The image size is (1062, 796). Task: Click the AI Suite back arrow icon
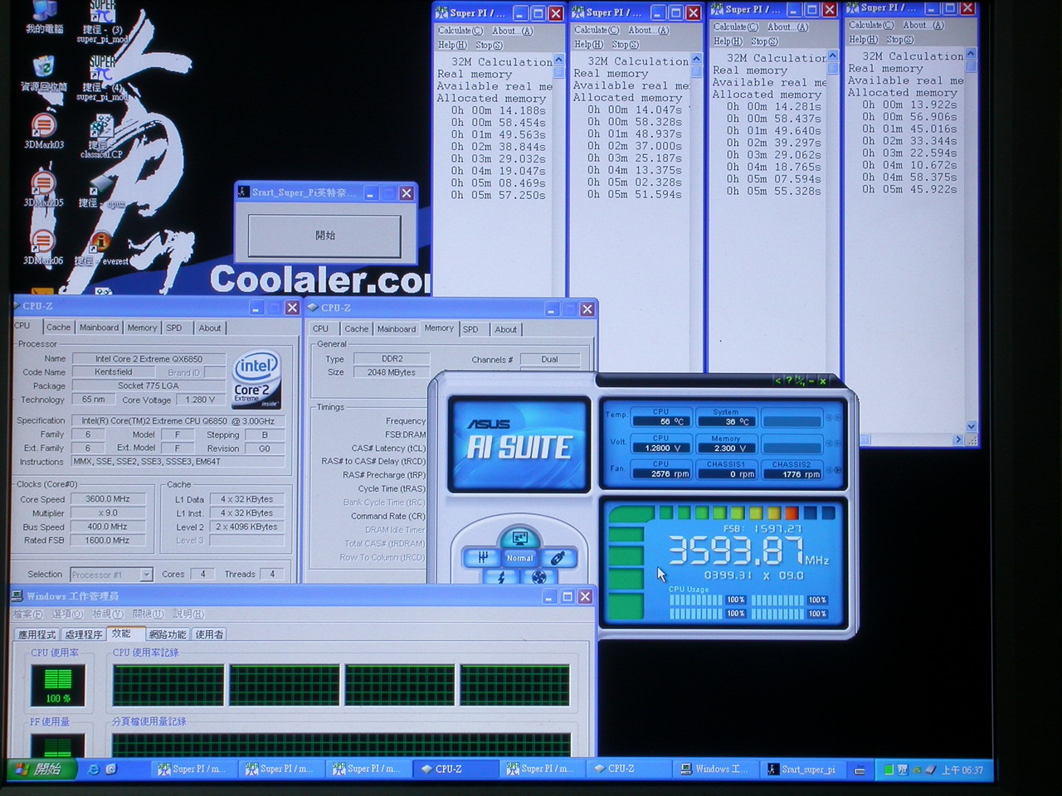click(777, 381)
